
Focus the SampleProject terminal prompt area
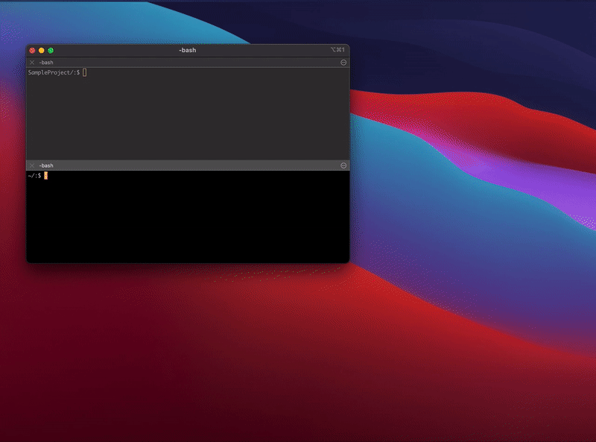188,114
